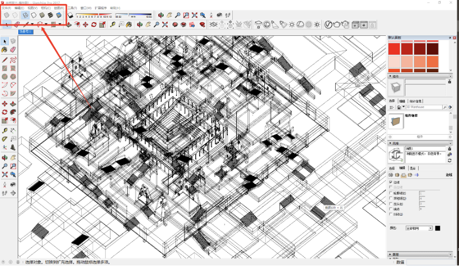Image resolution: width=459 pixels, height=266 pixels.
Task: Collapse the 风格 (Styles) panel section
Action: (x=390, y=143)
